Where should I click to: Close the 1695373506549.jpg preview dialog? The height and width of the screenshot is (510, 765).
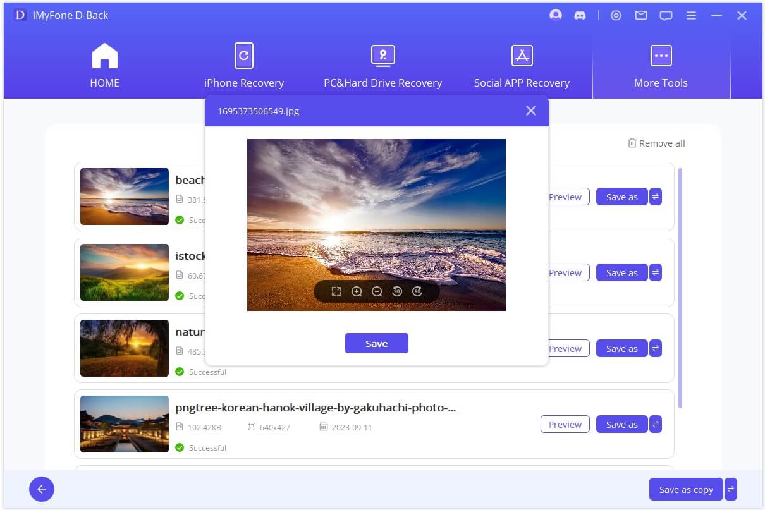(x=531, y=111)
